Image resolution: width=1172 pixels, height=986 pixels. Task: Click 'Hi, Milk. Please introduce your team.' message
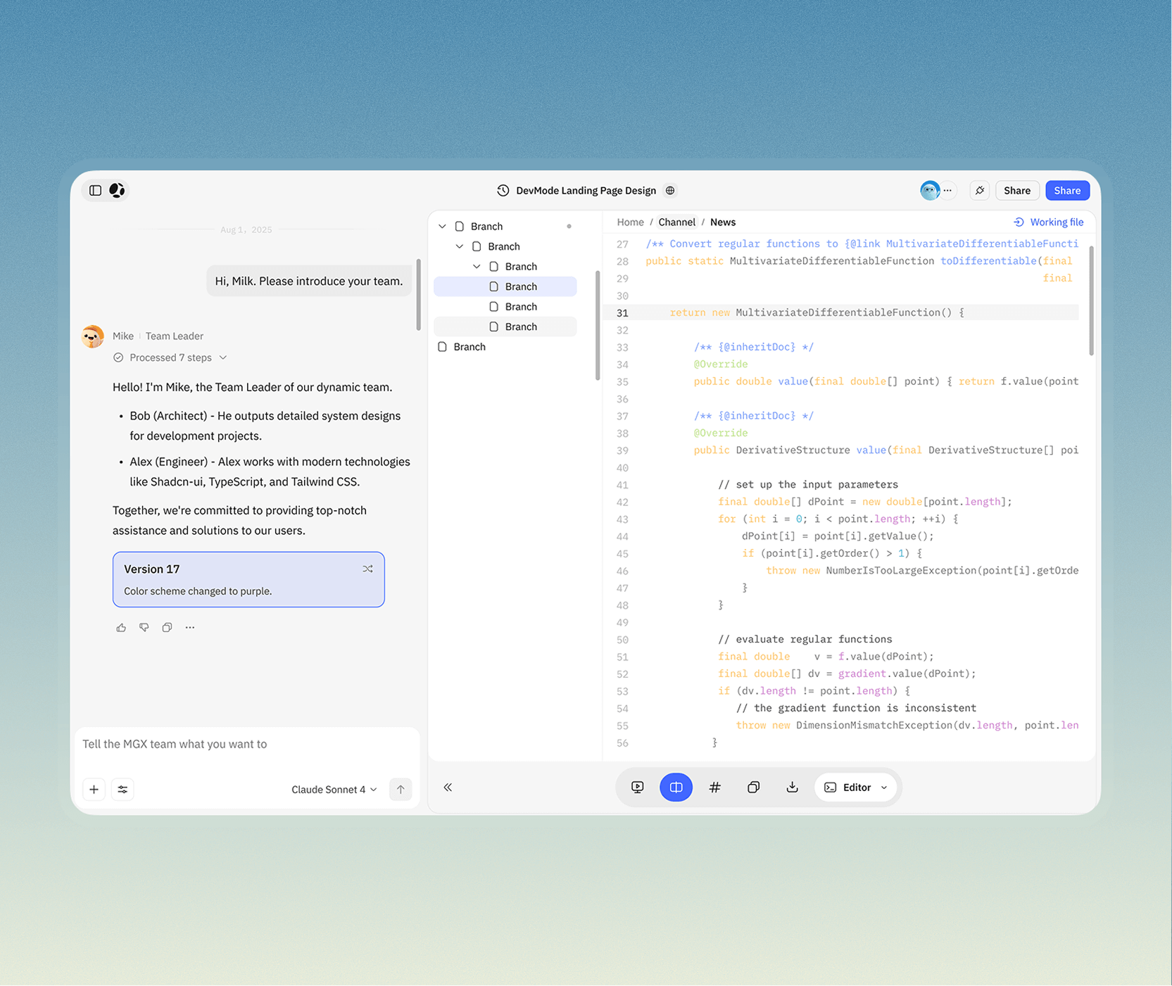(x=309, y=281)
